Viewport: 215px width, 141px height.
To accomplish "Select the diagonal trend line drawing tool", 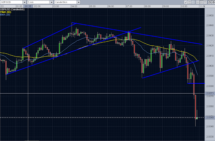I will (x=186, y=2).
